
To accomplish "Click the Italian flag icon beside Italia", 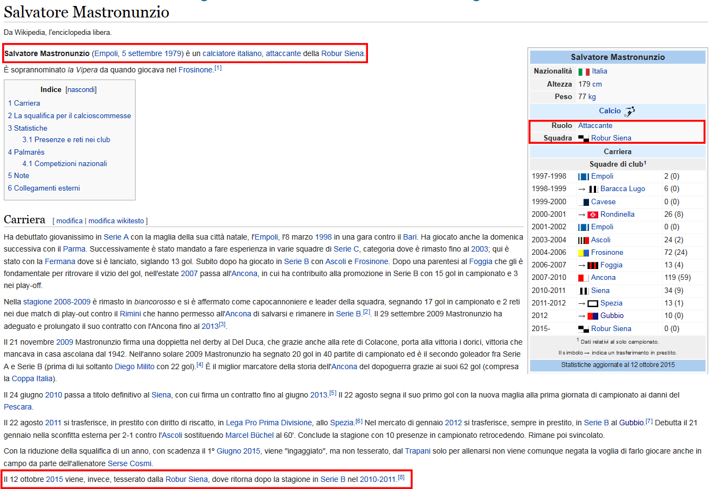I will point(584,71).
